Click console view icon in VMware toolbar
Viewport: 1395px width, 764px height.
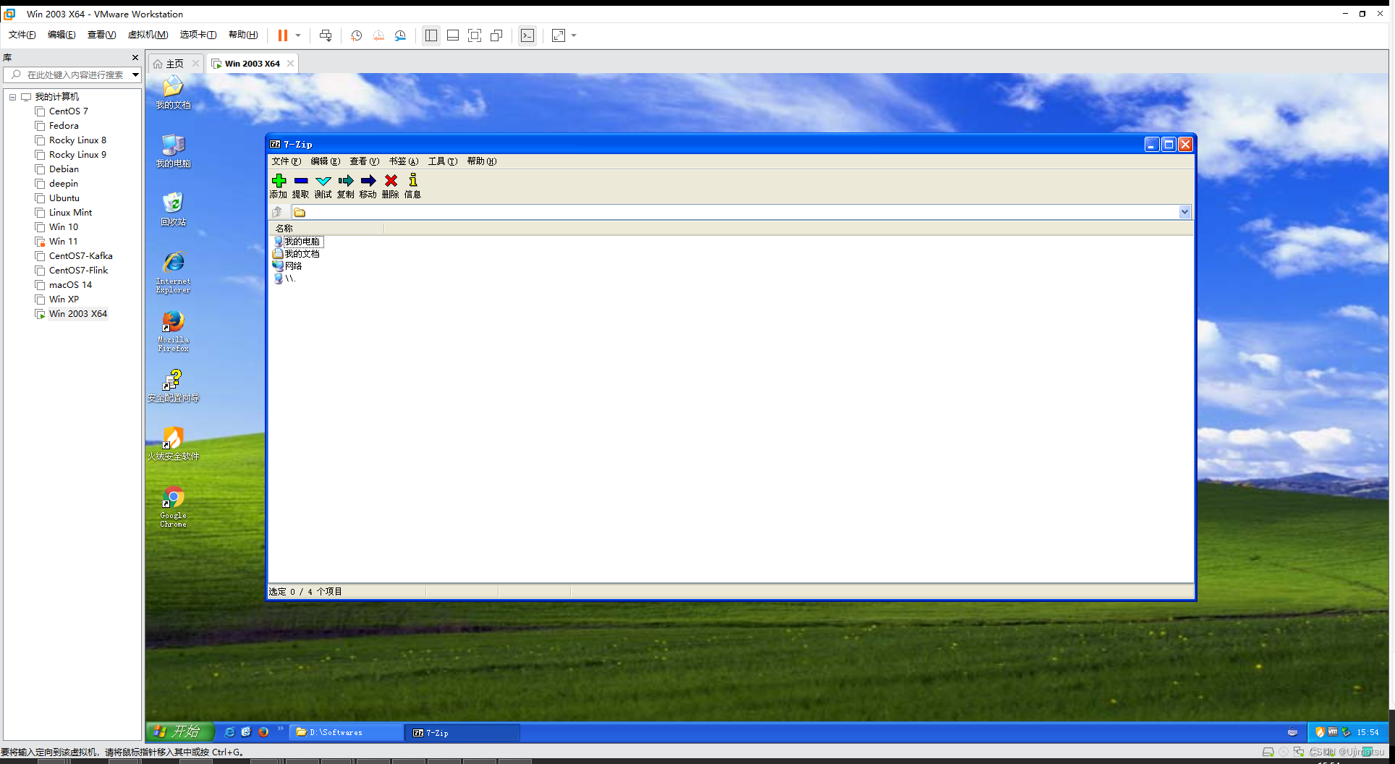[x=527, y=35]
